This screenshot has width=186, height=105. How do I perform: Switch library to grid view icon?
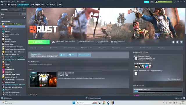pos(24,10)
